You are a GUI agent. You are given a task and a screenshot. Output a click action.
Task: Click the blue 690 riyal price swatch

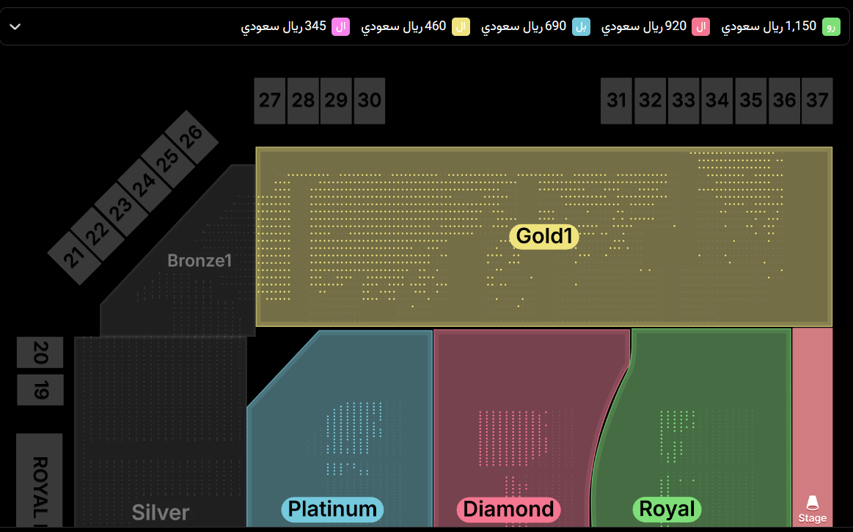tap(581, 26)
